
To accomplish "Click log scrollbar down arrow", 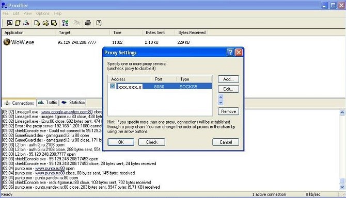I will (342, 187).
